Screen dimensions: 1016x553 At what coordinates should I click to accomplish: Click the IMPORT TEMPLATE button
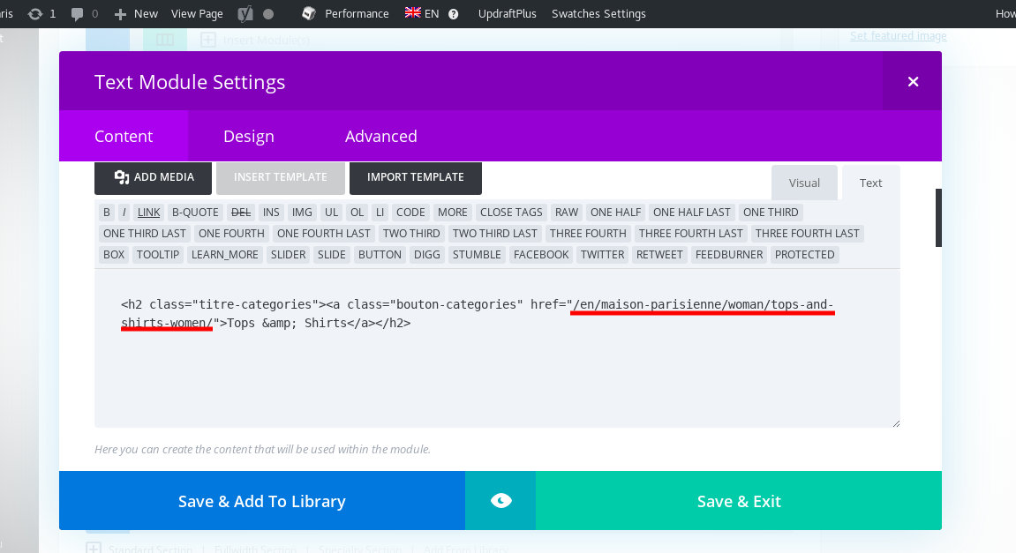tap(416, 177)
